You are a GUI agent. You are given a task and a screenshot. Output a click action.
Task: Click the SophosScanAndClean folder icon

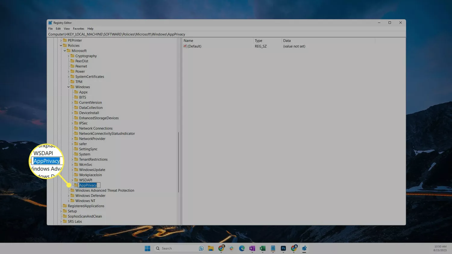point(65,216)
